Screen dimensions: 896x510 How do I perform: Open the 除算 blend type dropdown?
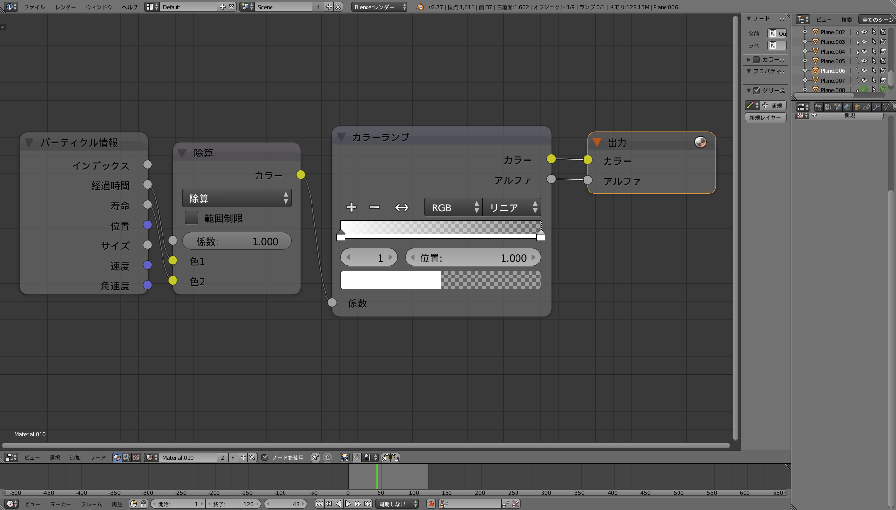click(237, 198)
